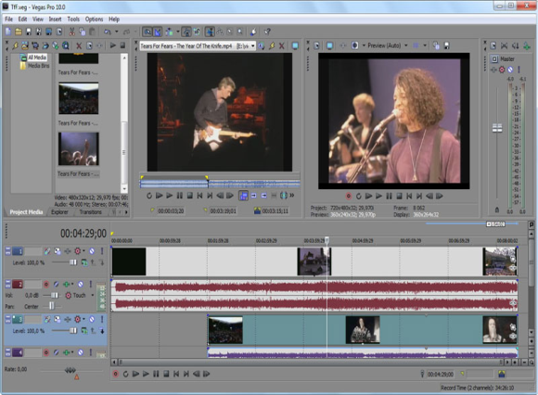Switch to the Transitions tab
This screenshot has height=395, width=538.
pos(90,212)
